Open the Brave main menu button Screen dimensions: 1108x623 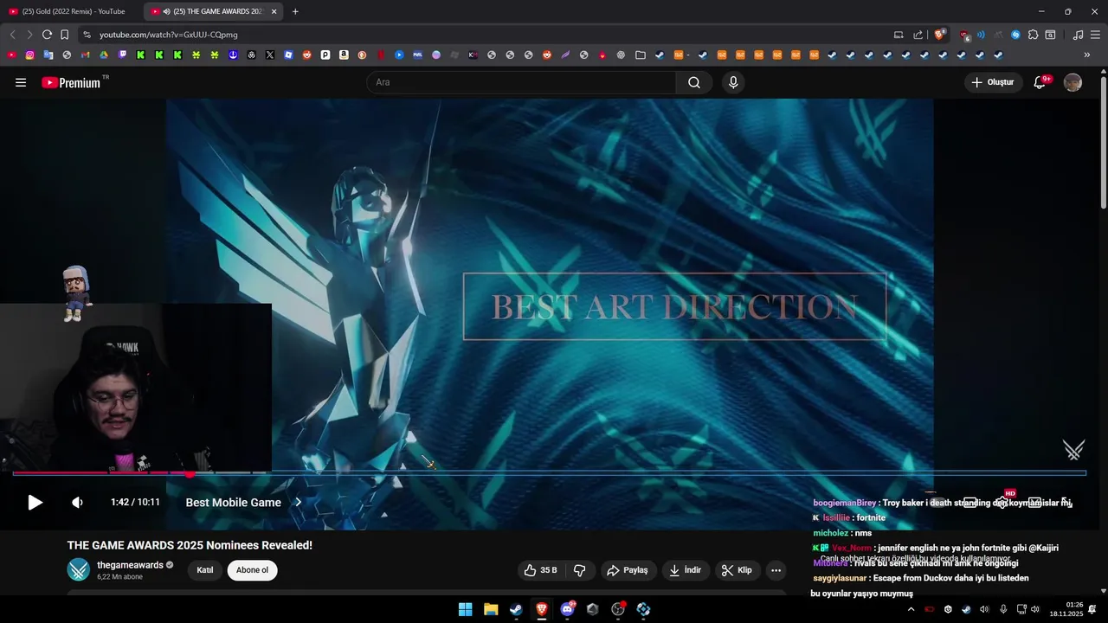tap(1096, 35)
